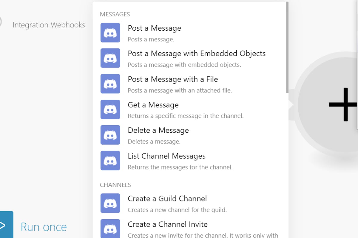The width and height of the screenshot is (358, 238).
Task: Click the Discord icon beside Delete a Message
Action: coord(110,135)
